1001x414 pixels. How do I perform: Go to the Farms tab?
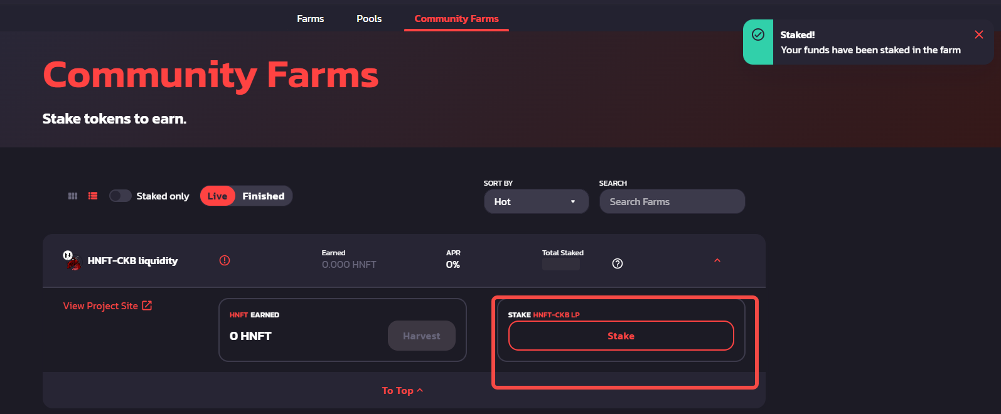click(x=310, y=19)
